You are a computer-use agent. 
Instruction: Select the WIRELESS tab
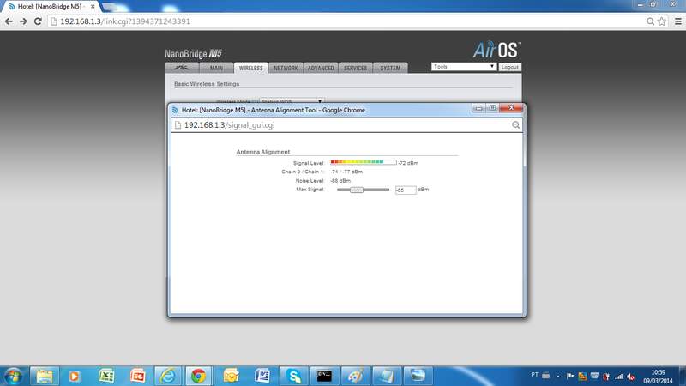point(250,68)
